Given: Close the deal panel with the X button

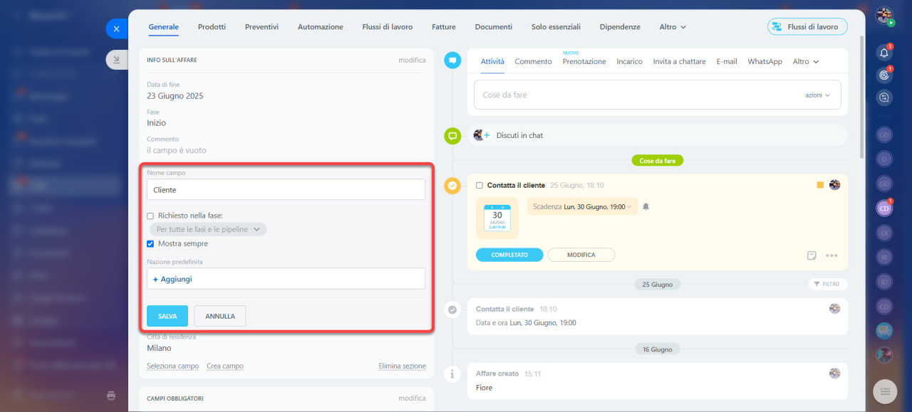Looking at the screenshot, I should pos(116,28).
